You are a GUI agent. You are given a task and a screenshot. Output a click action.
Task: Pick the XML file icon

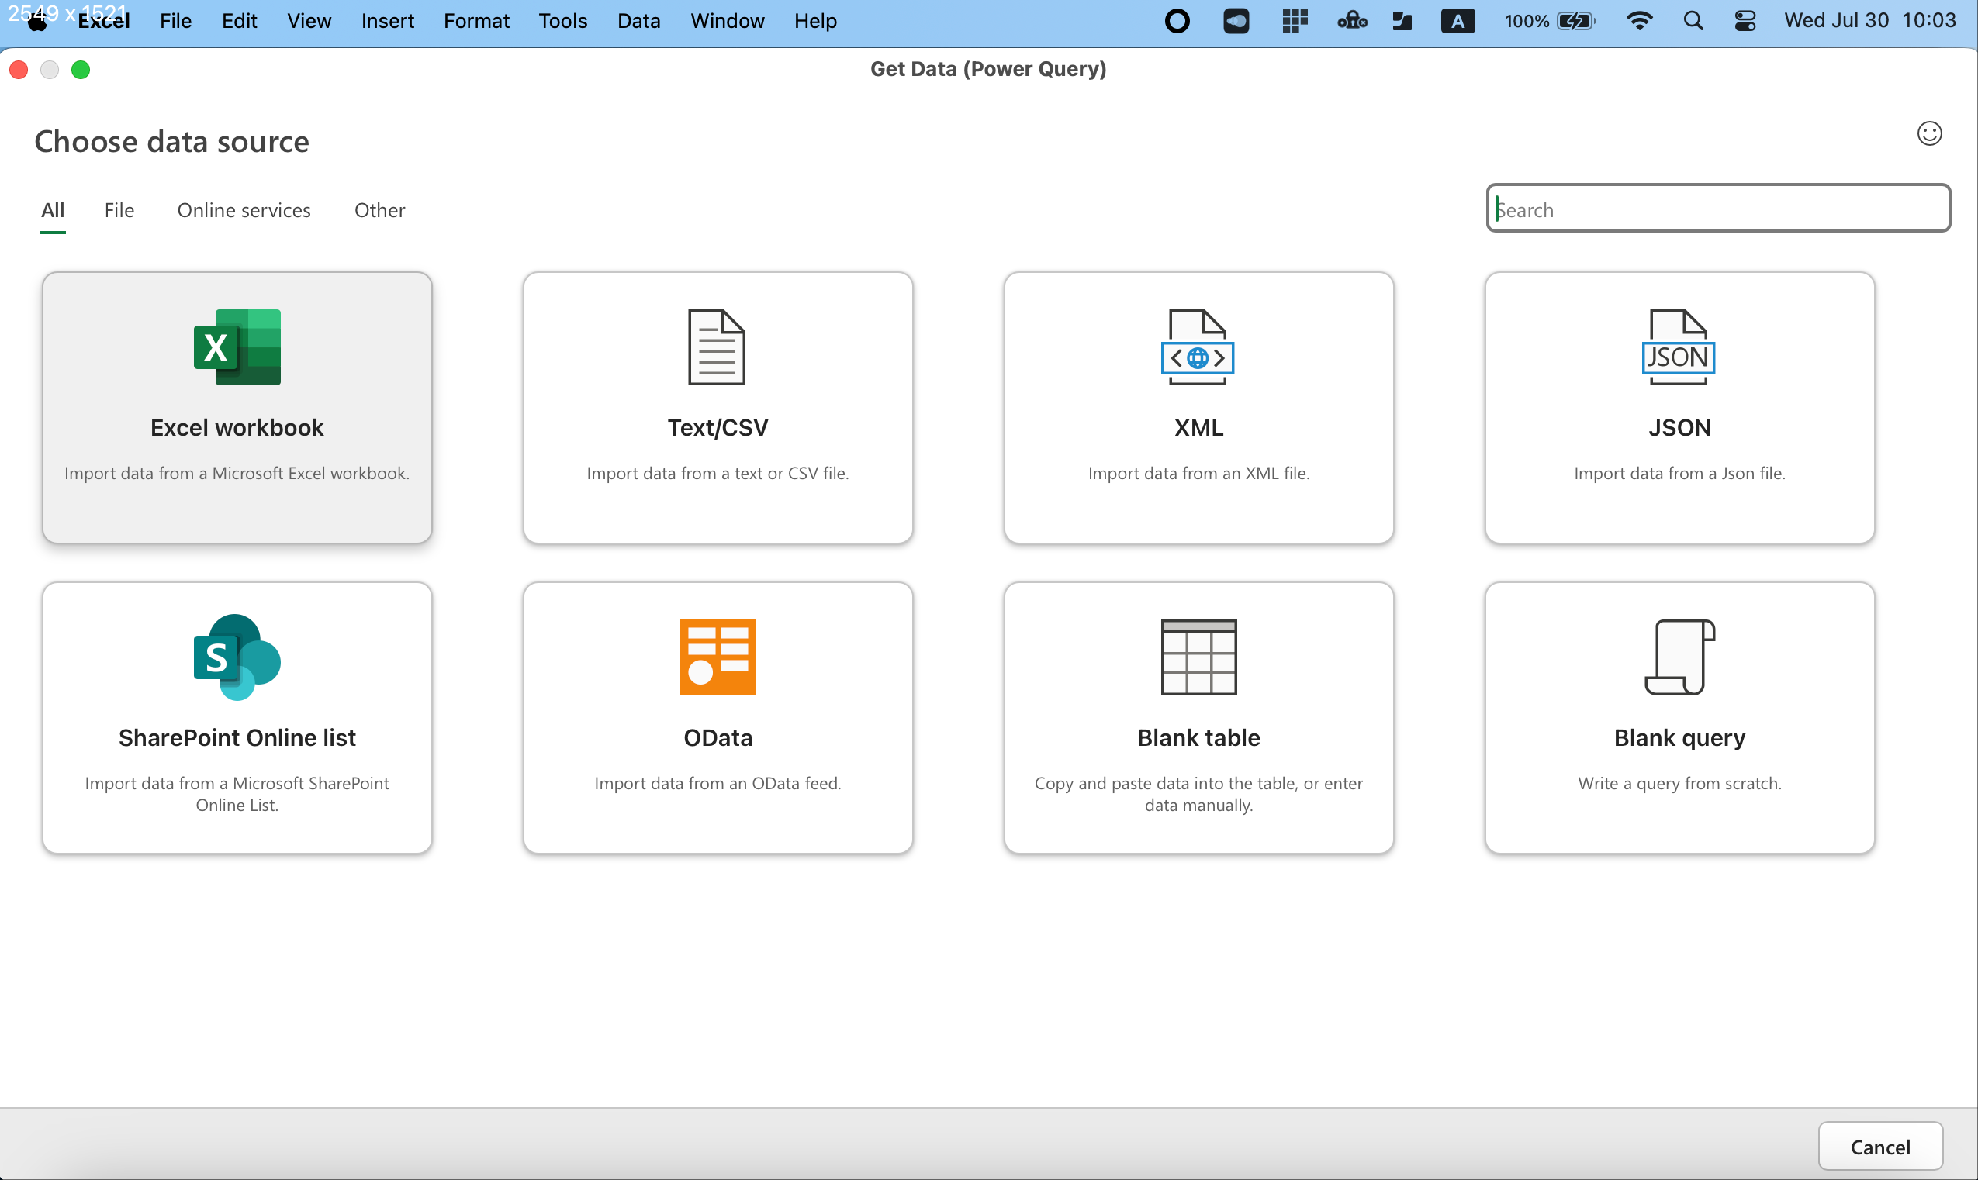point(1198,347)
